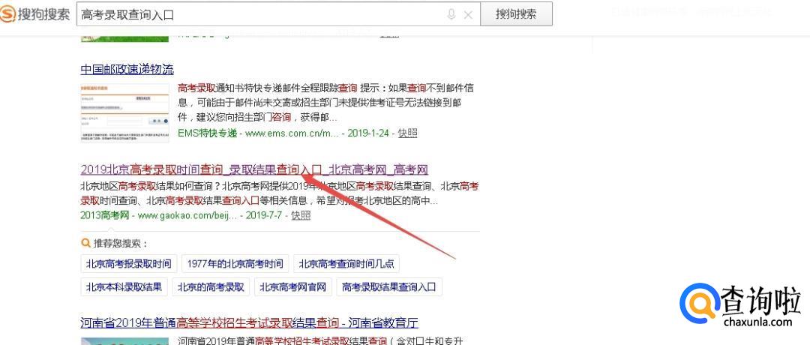Select suggestion 北京高考查询时间几点
810x345 pixels.
(x=346, y=263)
